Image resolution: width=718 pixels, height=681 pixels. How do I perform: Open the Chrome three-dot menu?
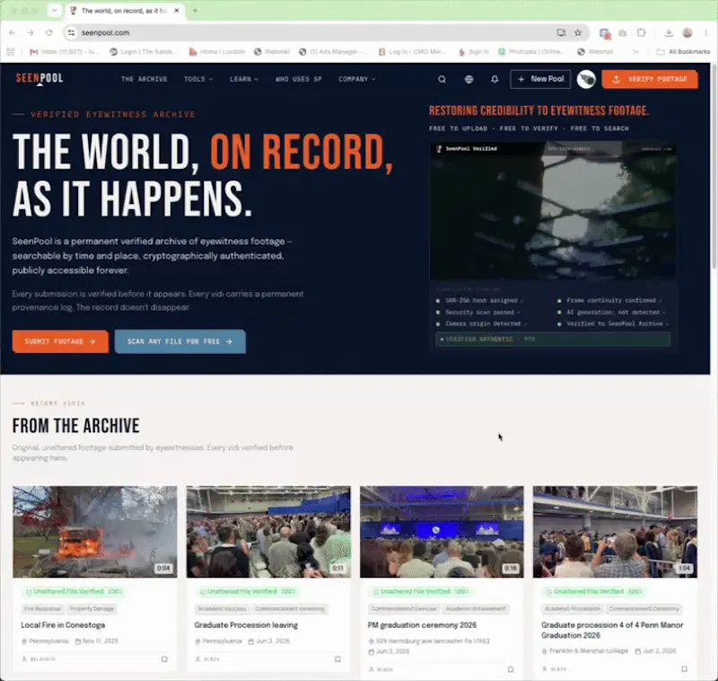pyautogui.click(x=706, y=32)
